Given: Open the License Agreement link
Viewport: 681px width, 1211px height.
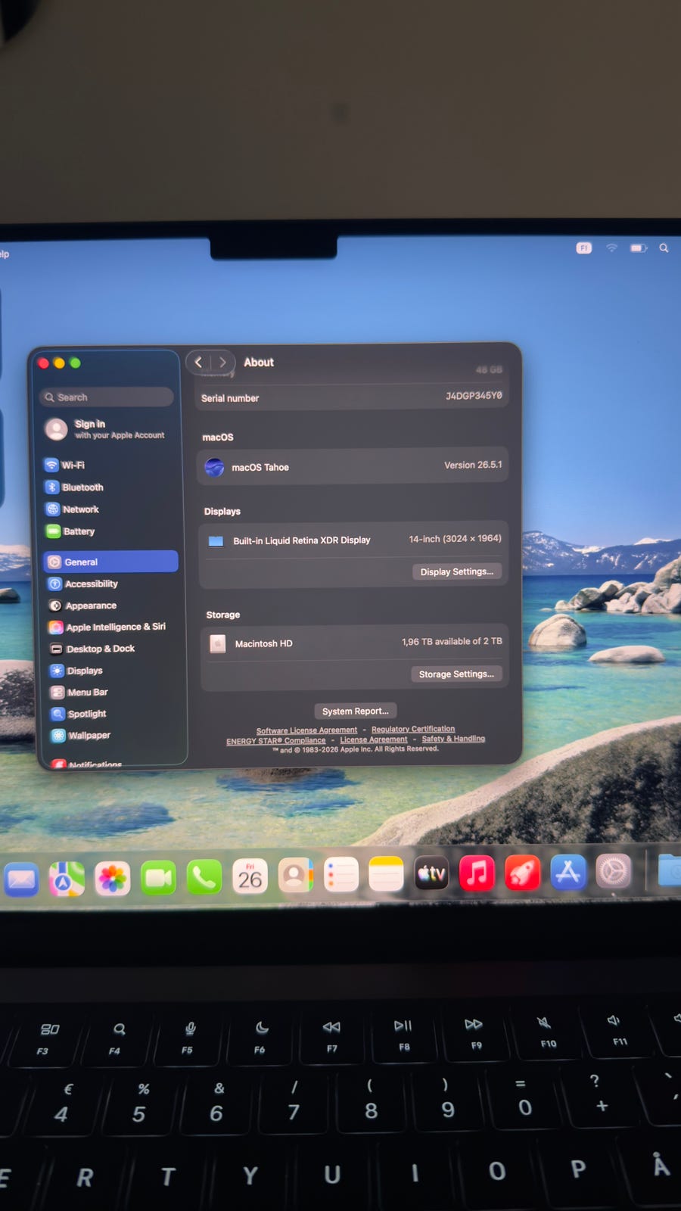Looking at the screenshot, I should (374, 739).
